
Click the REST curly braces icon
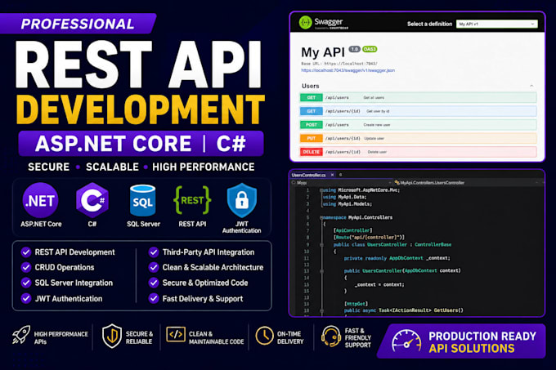192,200
